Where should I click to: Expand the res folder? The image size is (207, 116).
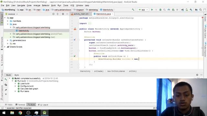coord(8,43)
